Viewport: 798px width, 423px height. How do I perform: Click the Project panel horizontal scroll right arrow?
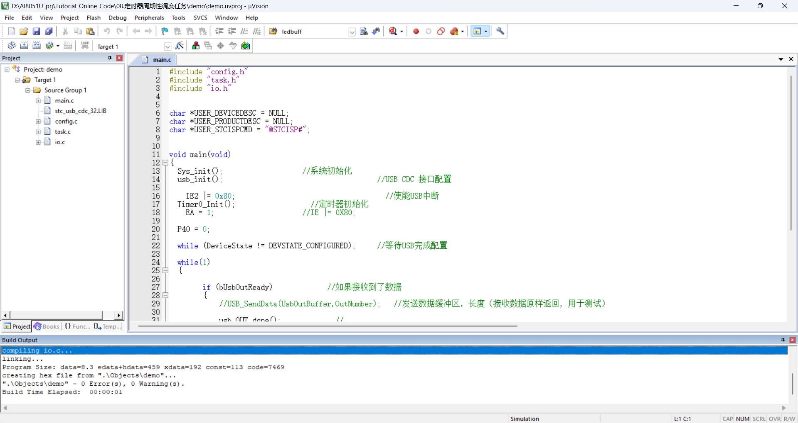coord(119,315)
